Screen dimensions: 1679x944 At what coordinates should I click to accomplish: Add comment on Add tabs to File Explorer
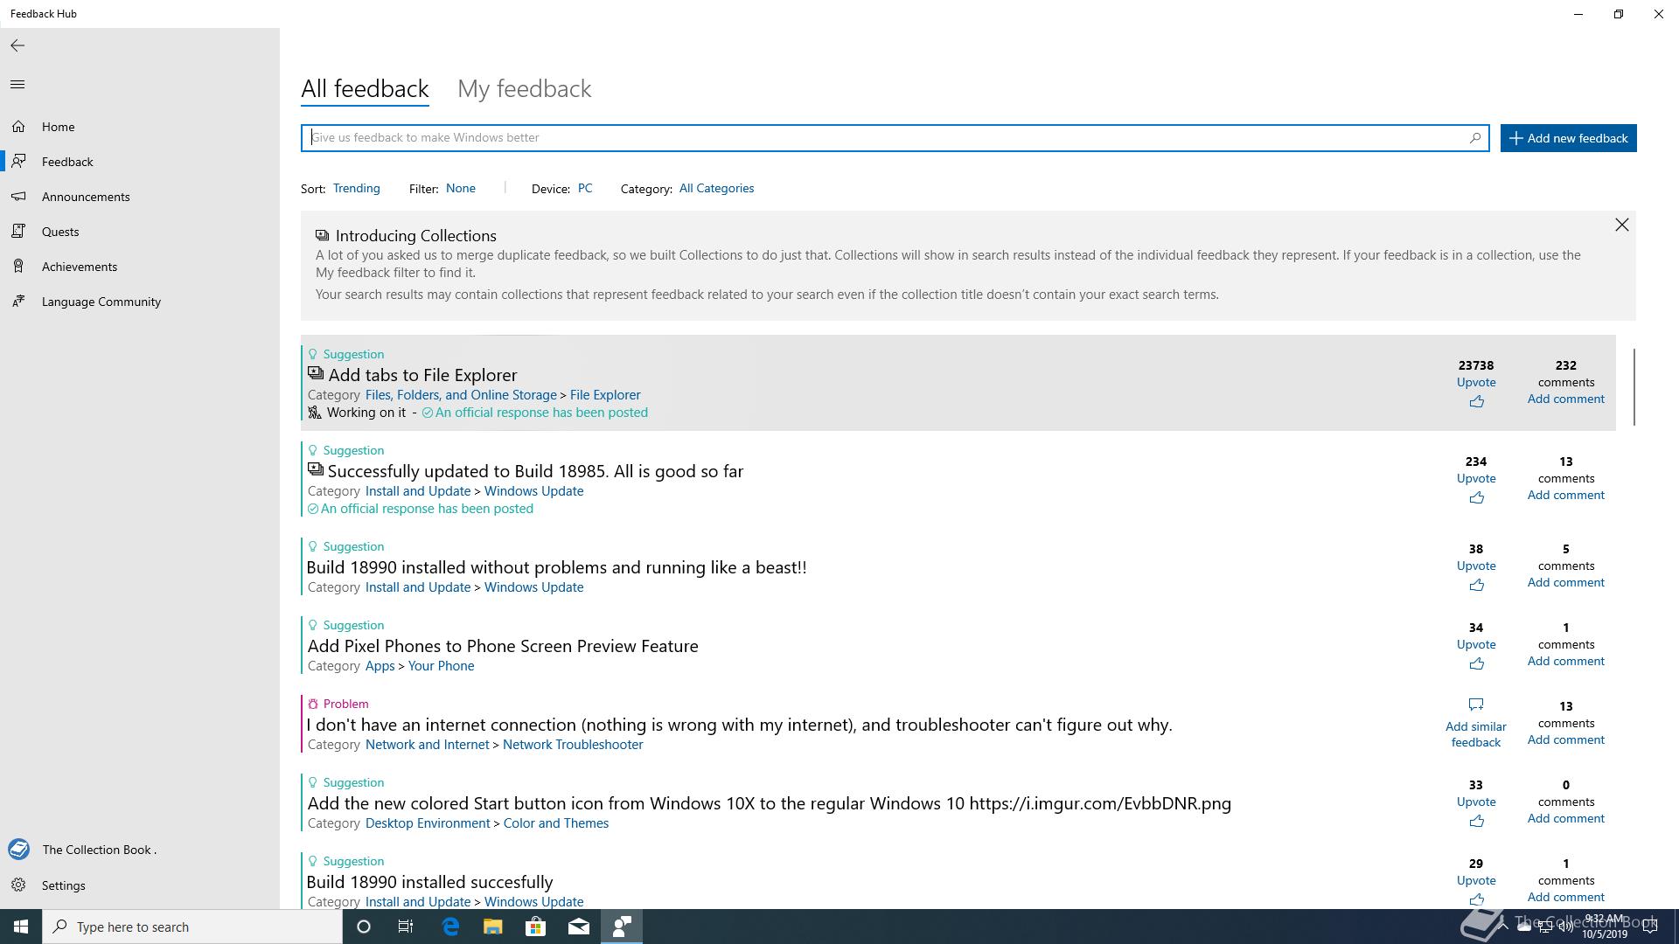pyautogui.click(x=1566, y=399)
